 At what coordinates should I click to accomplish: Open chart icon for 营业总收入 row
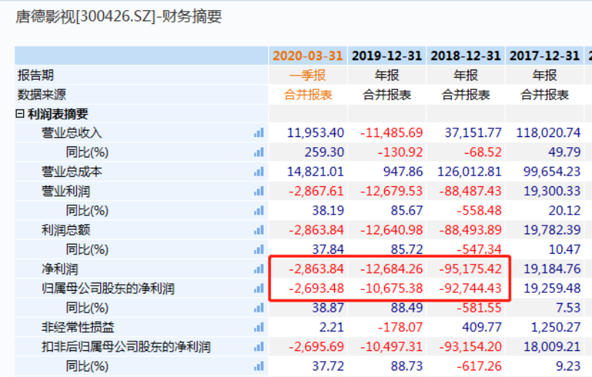(x=259, y=133)
